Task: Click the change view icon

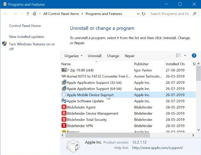Action: (179, 56)
